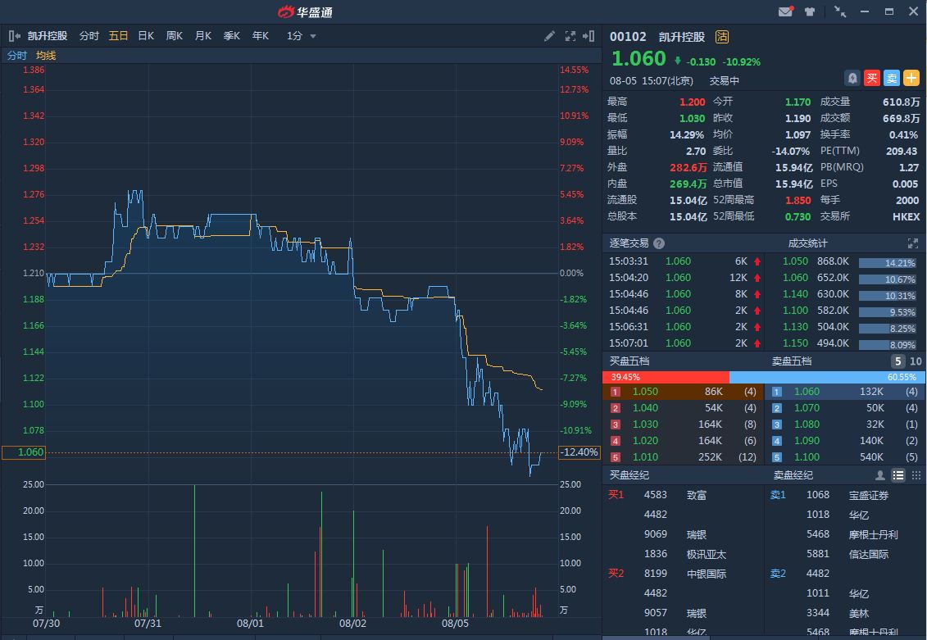Viewport: 927px width, 640px height.
Task: Collapse left panel with sidebar toggle icon
Action: click(x=15, y=36)
